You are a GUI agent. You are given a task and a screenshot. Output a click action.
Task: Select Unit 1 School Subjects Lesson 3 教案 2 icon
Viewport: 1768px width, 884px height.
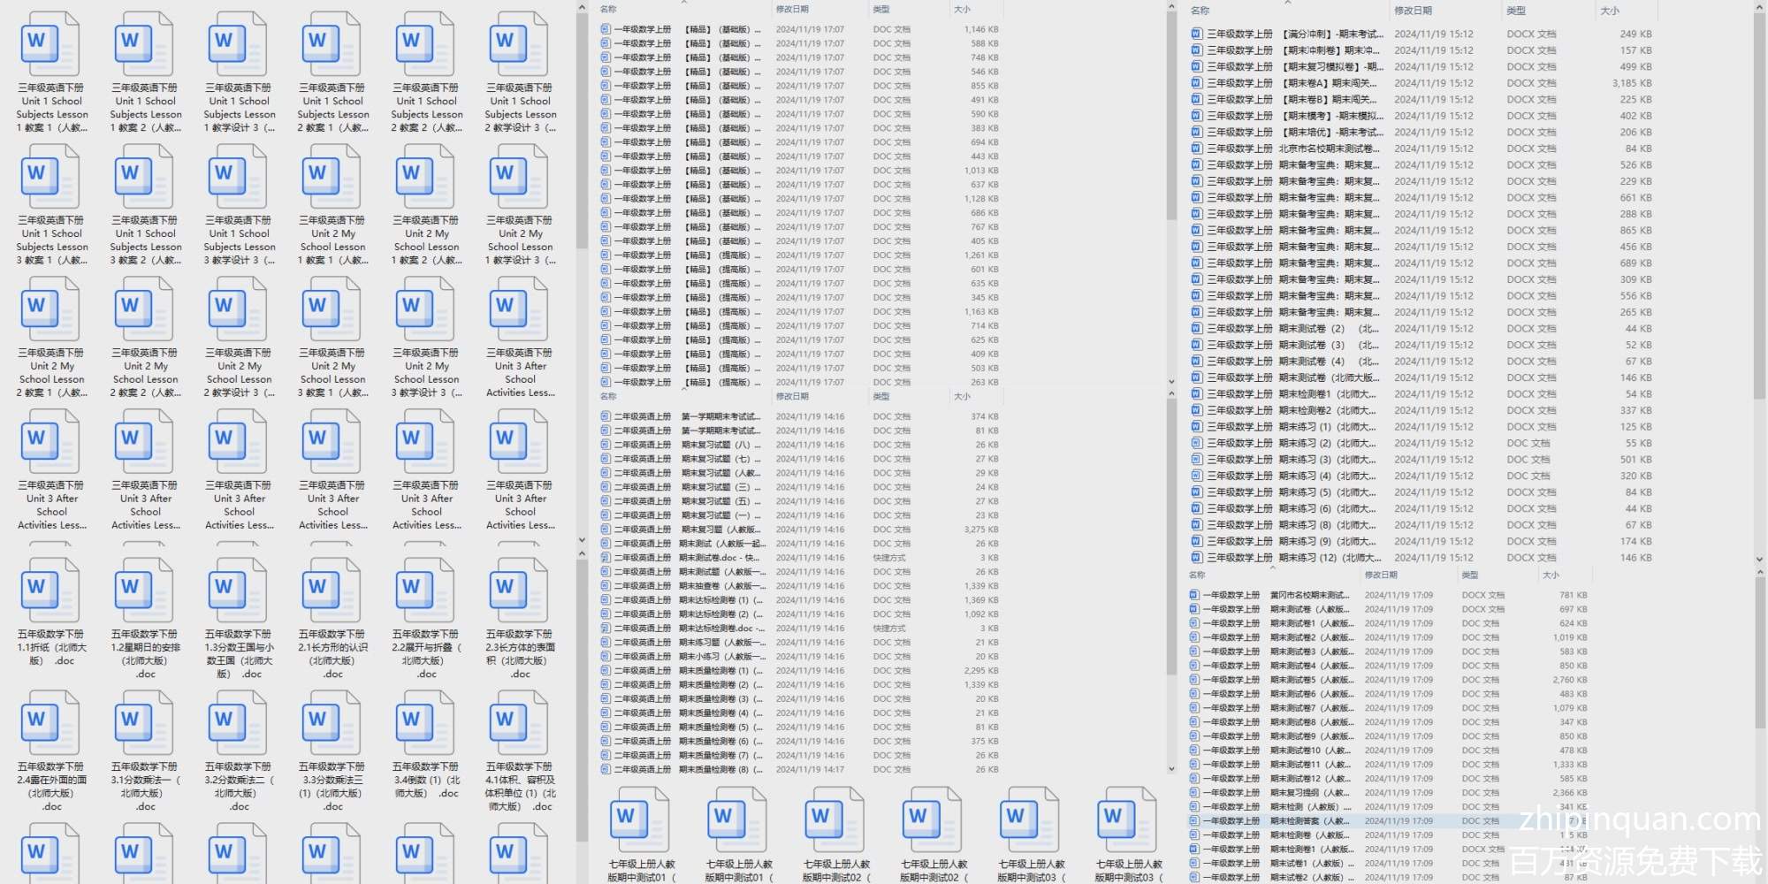142,177
